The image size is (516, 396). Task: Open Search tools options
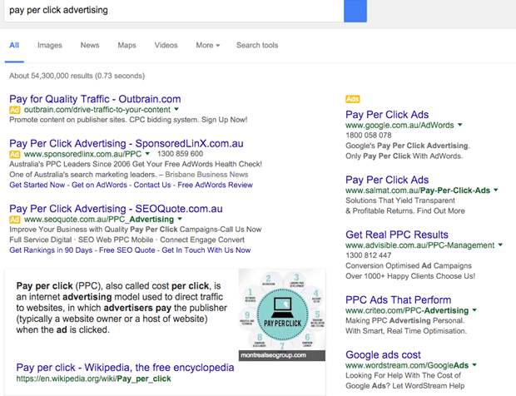(257, 45)
